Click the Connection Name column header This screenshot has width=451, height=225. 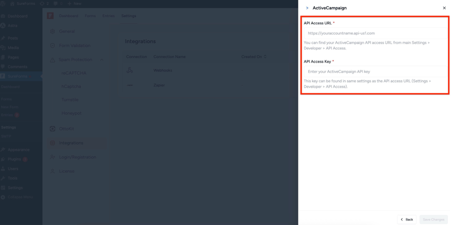tap(170, 57)
